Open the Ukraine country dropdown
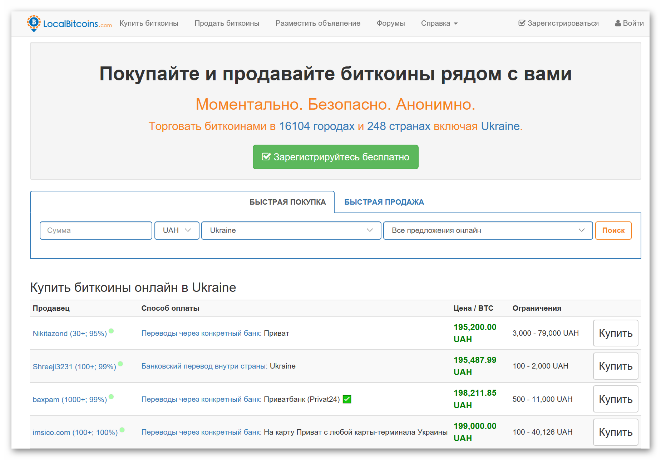Image resolution: width=661 pixels, height=460 pixels. [x=291, y=230]
